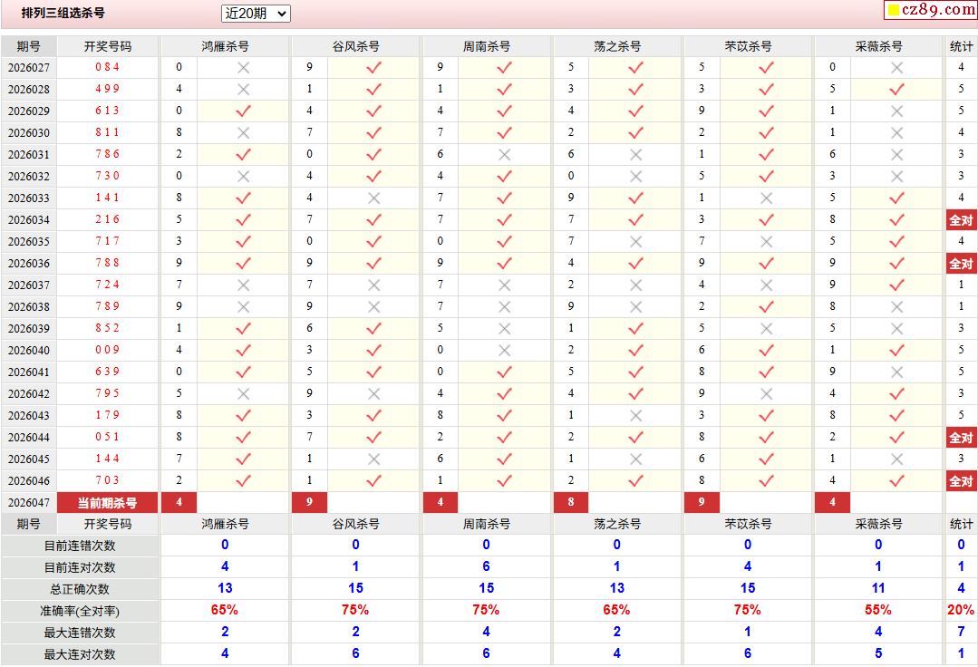Screen dimensions: 978x667
Task: Click 鸿雁杀号 check mark in row 2026029
Action: click(x=243, y=111)
